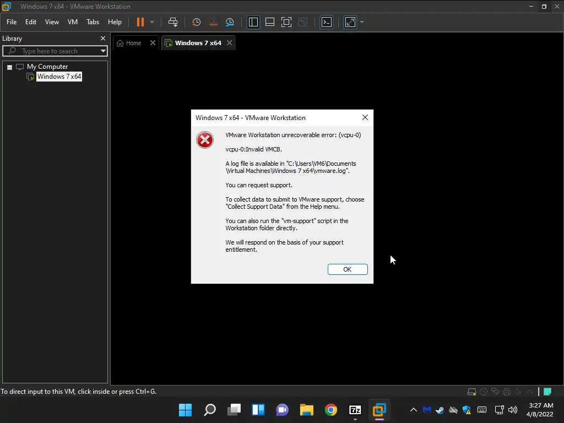Open the Edit menu
This screenshot has width=564, height=423.
pos(31,22)
